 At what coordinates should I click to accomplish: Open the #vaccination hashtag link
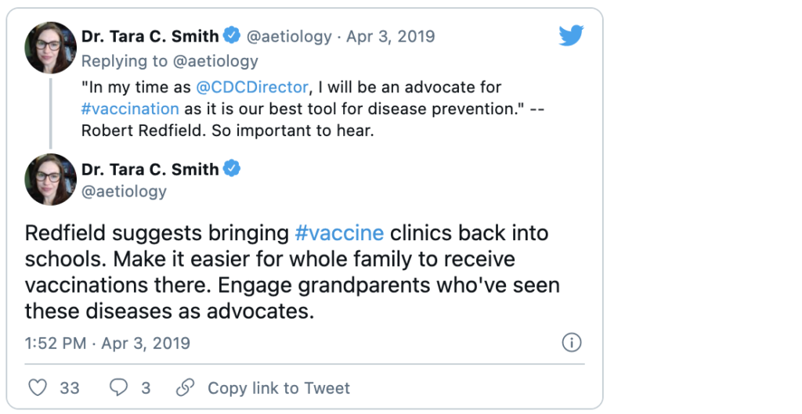click(130, 109)
